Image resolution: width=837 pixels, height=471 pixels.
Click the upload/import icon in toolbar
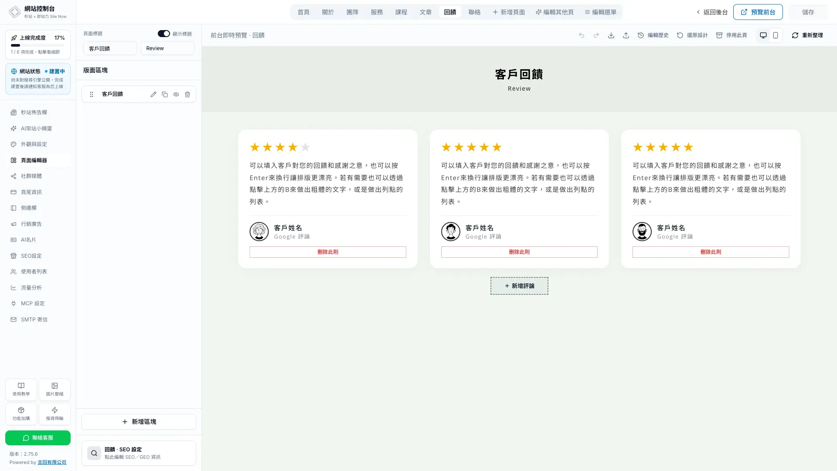[626, 35]
